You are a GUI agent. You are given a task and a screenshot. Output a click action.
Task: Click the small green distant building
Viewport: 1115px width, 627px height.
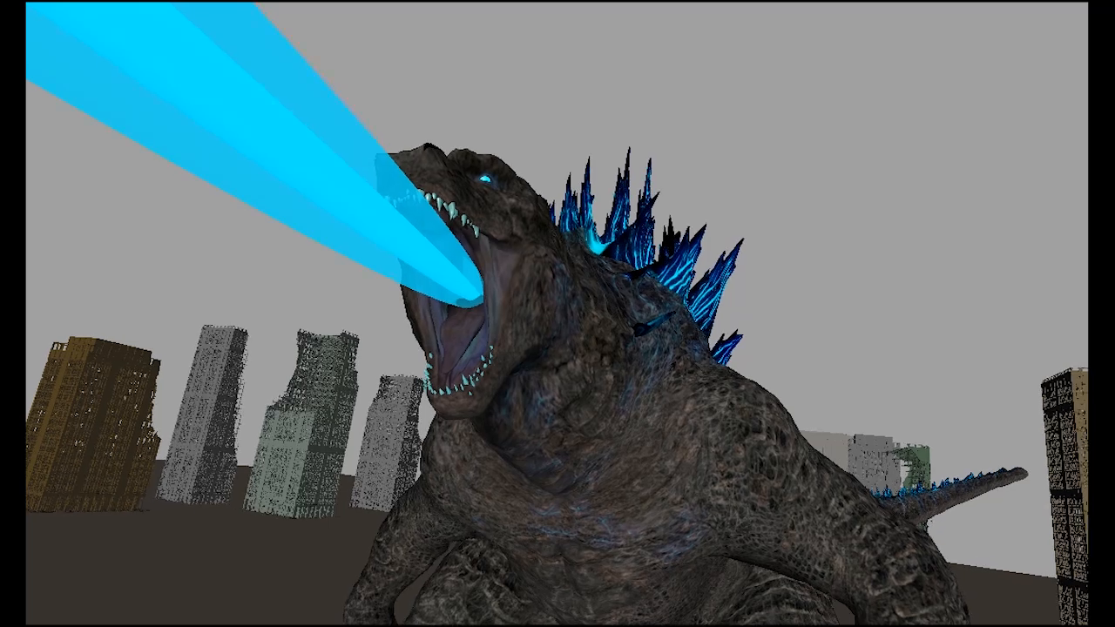(x=913, y=464)
